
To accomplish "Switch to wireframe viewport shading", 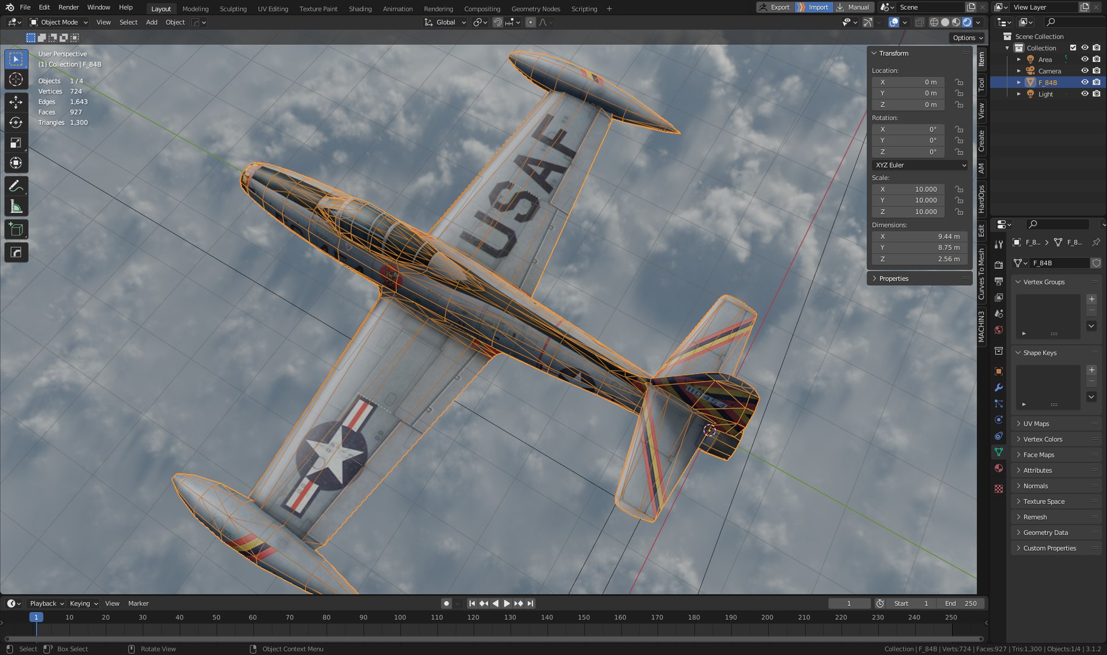I will coord(934,22).
